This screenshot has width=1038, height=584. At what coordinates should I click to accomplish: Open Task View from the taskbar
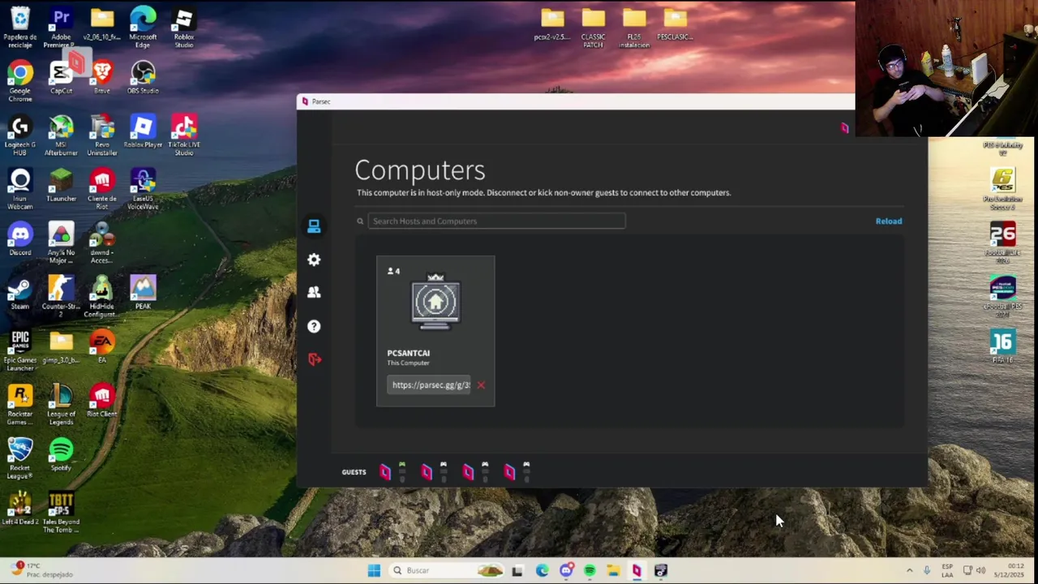(517, 571)
